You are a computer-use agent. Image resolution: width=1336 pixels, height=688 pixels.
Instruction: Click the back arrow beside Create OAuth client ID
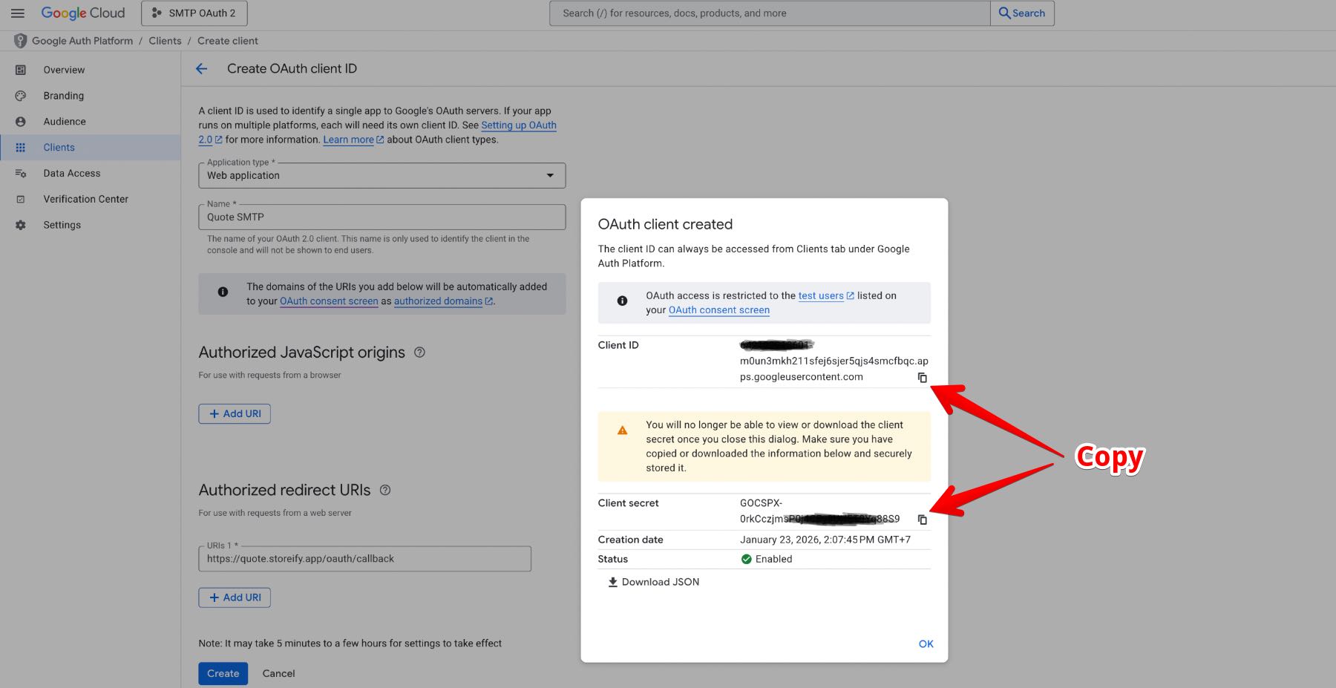[202, 69]
